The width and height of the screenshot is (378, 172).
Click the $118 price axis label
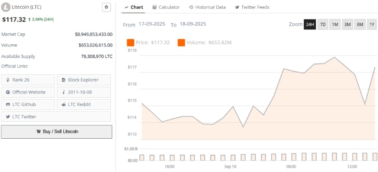[132, 50]
